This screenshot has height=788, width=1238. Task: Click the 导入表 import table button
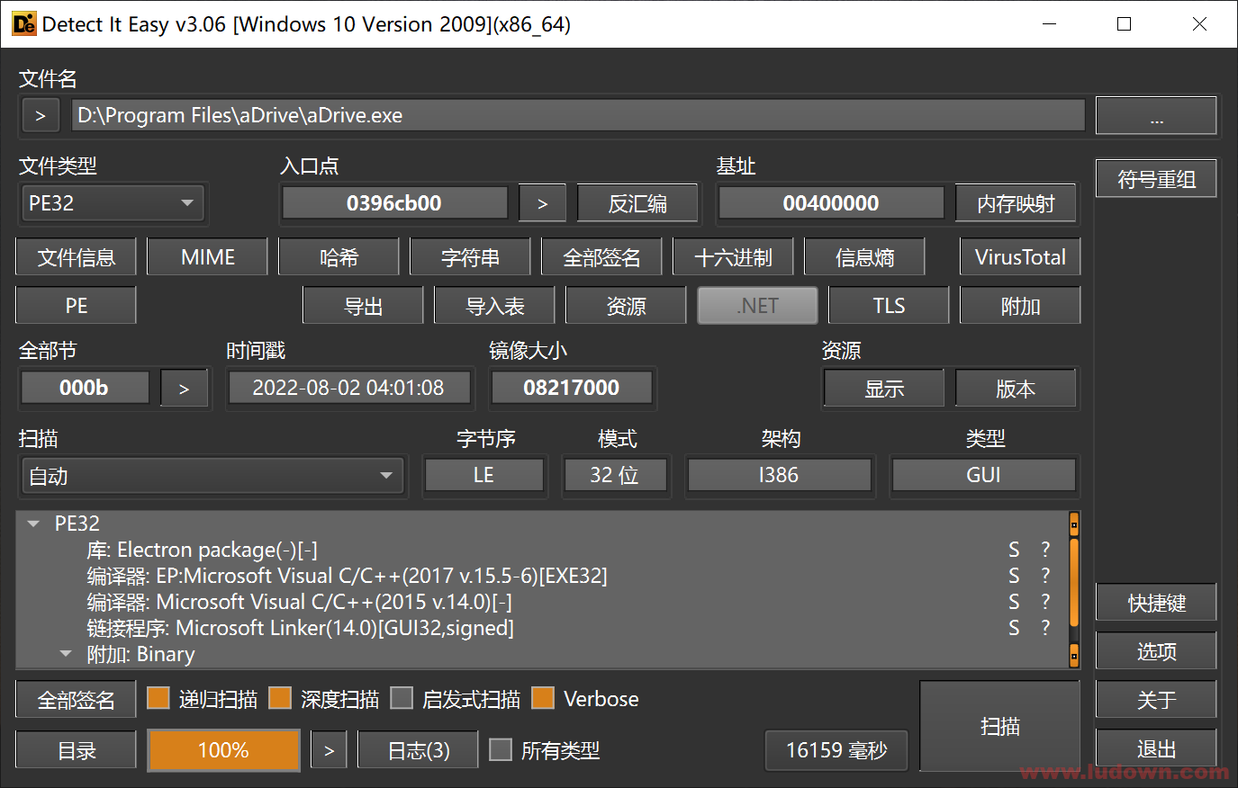(x=495, y=306)
